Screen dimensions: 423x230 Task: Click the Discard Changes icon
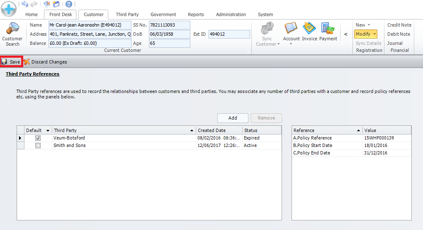(27, 62)
